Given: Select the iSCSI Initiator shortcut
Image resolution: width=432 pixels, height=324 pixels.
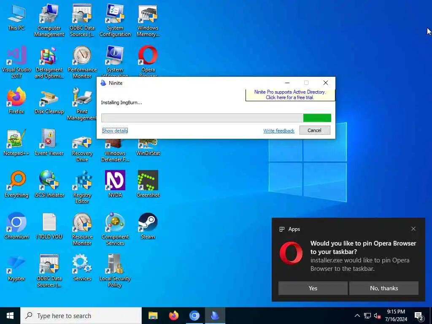Looking at the screenshot, I should (49, 185).
